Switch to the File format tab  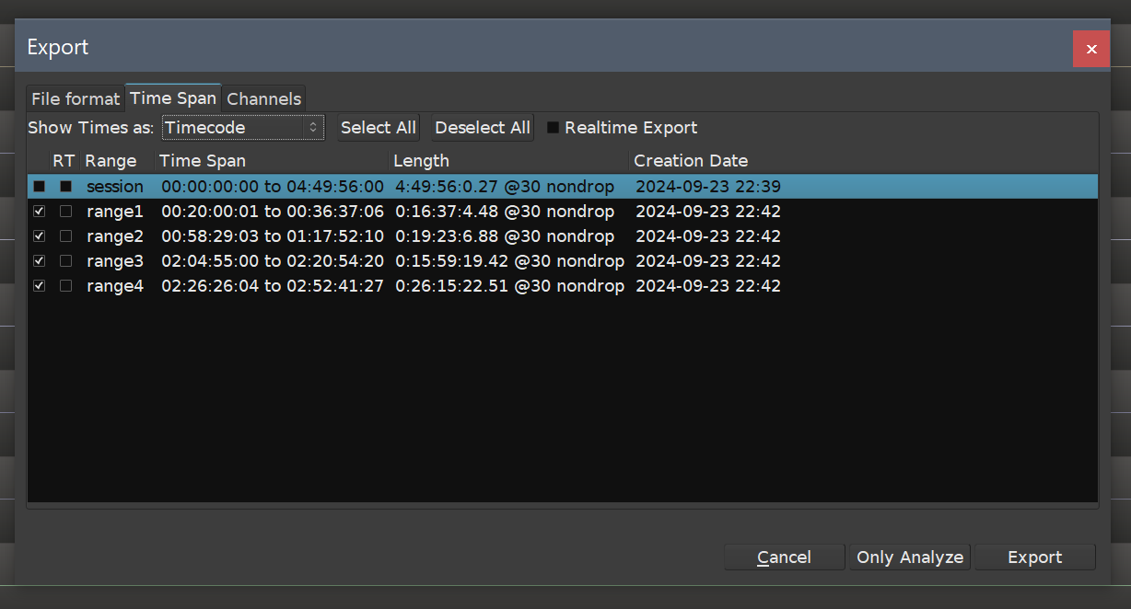coord(76,98)
